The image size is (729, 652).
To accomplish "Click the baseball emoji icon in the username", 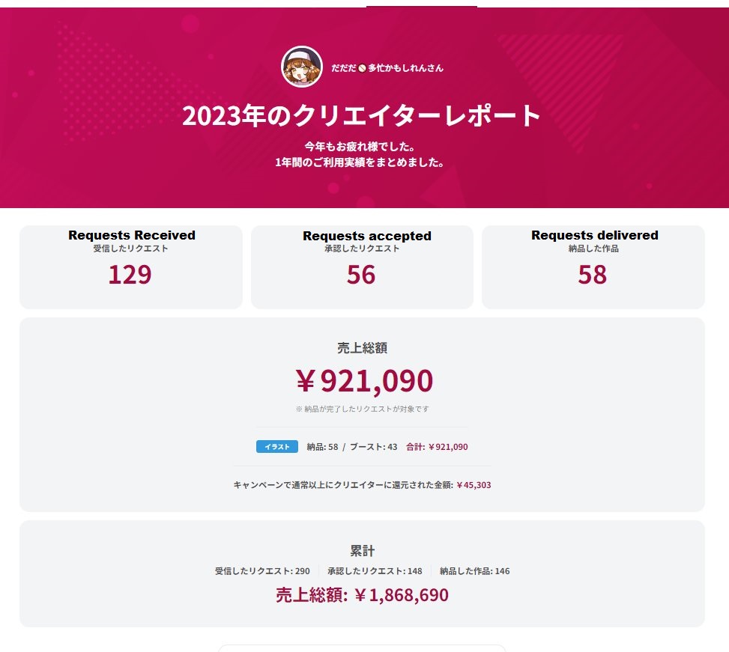I will (x=362, y=68).
